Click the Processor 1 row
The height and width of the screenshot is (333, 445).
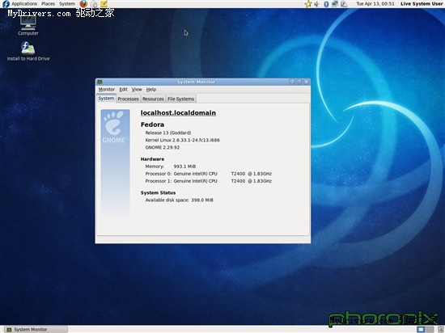tap(209, 181)
